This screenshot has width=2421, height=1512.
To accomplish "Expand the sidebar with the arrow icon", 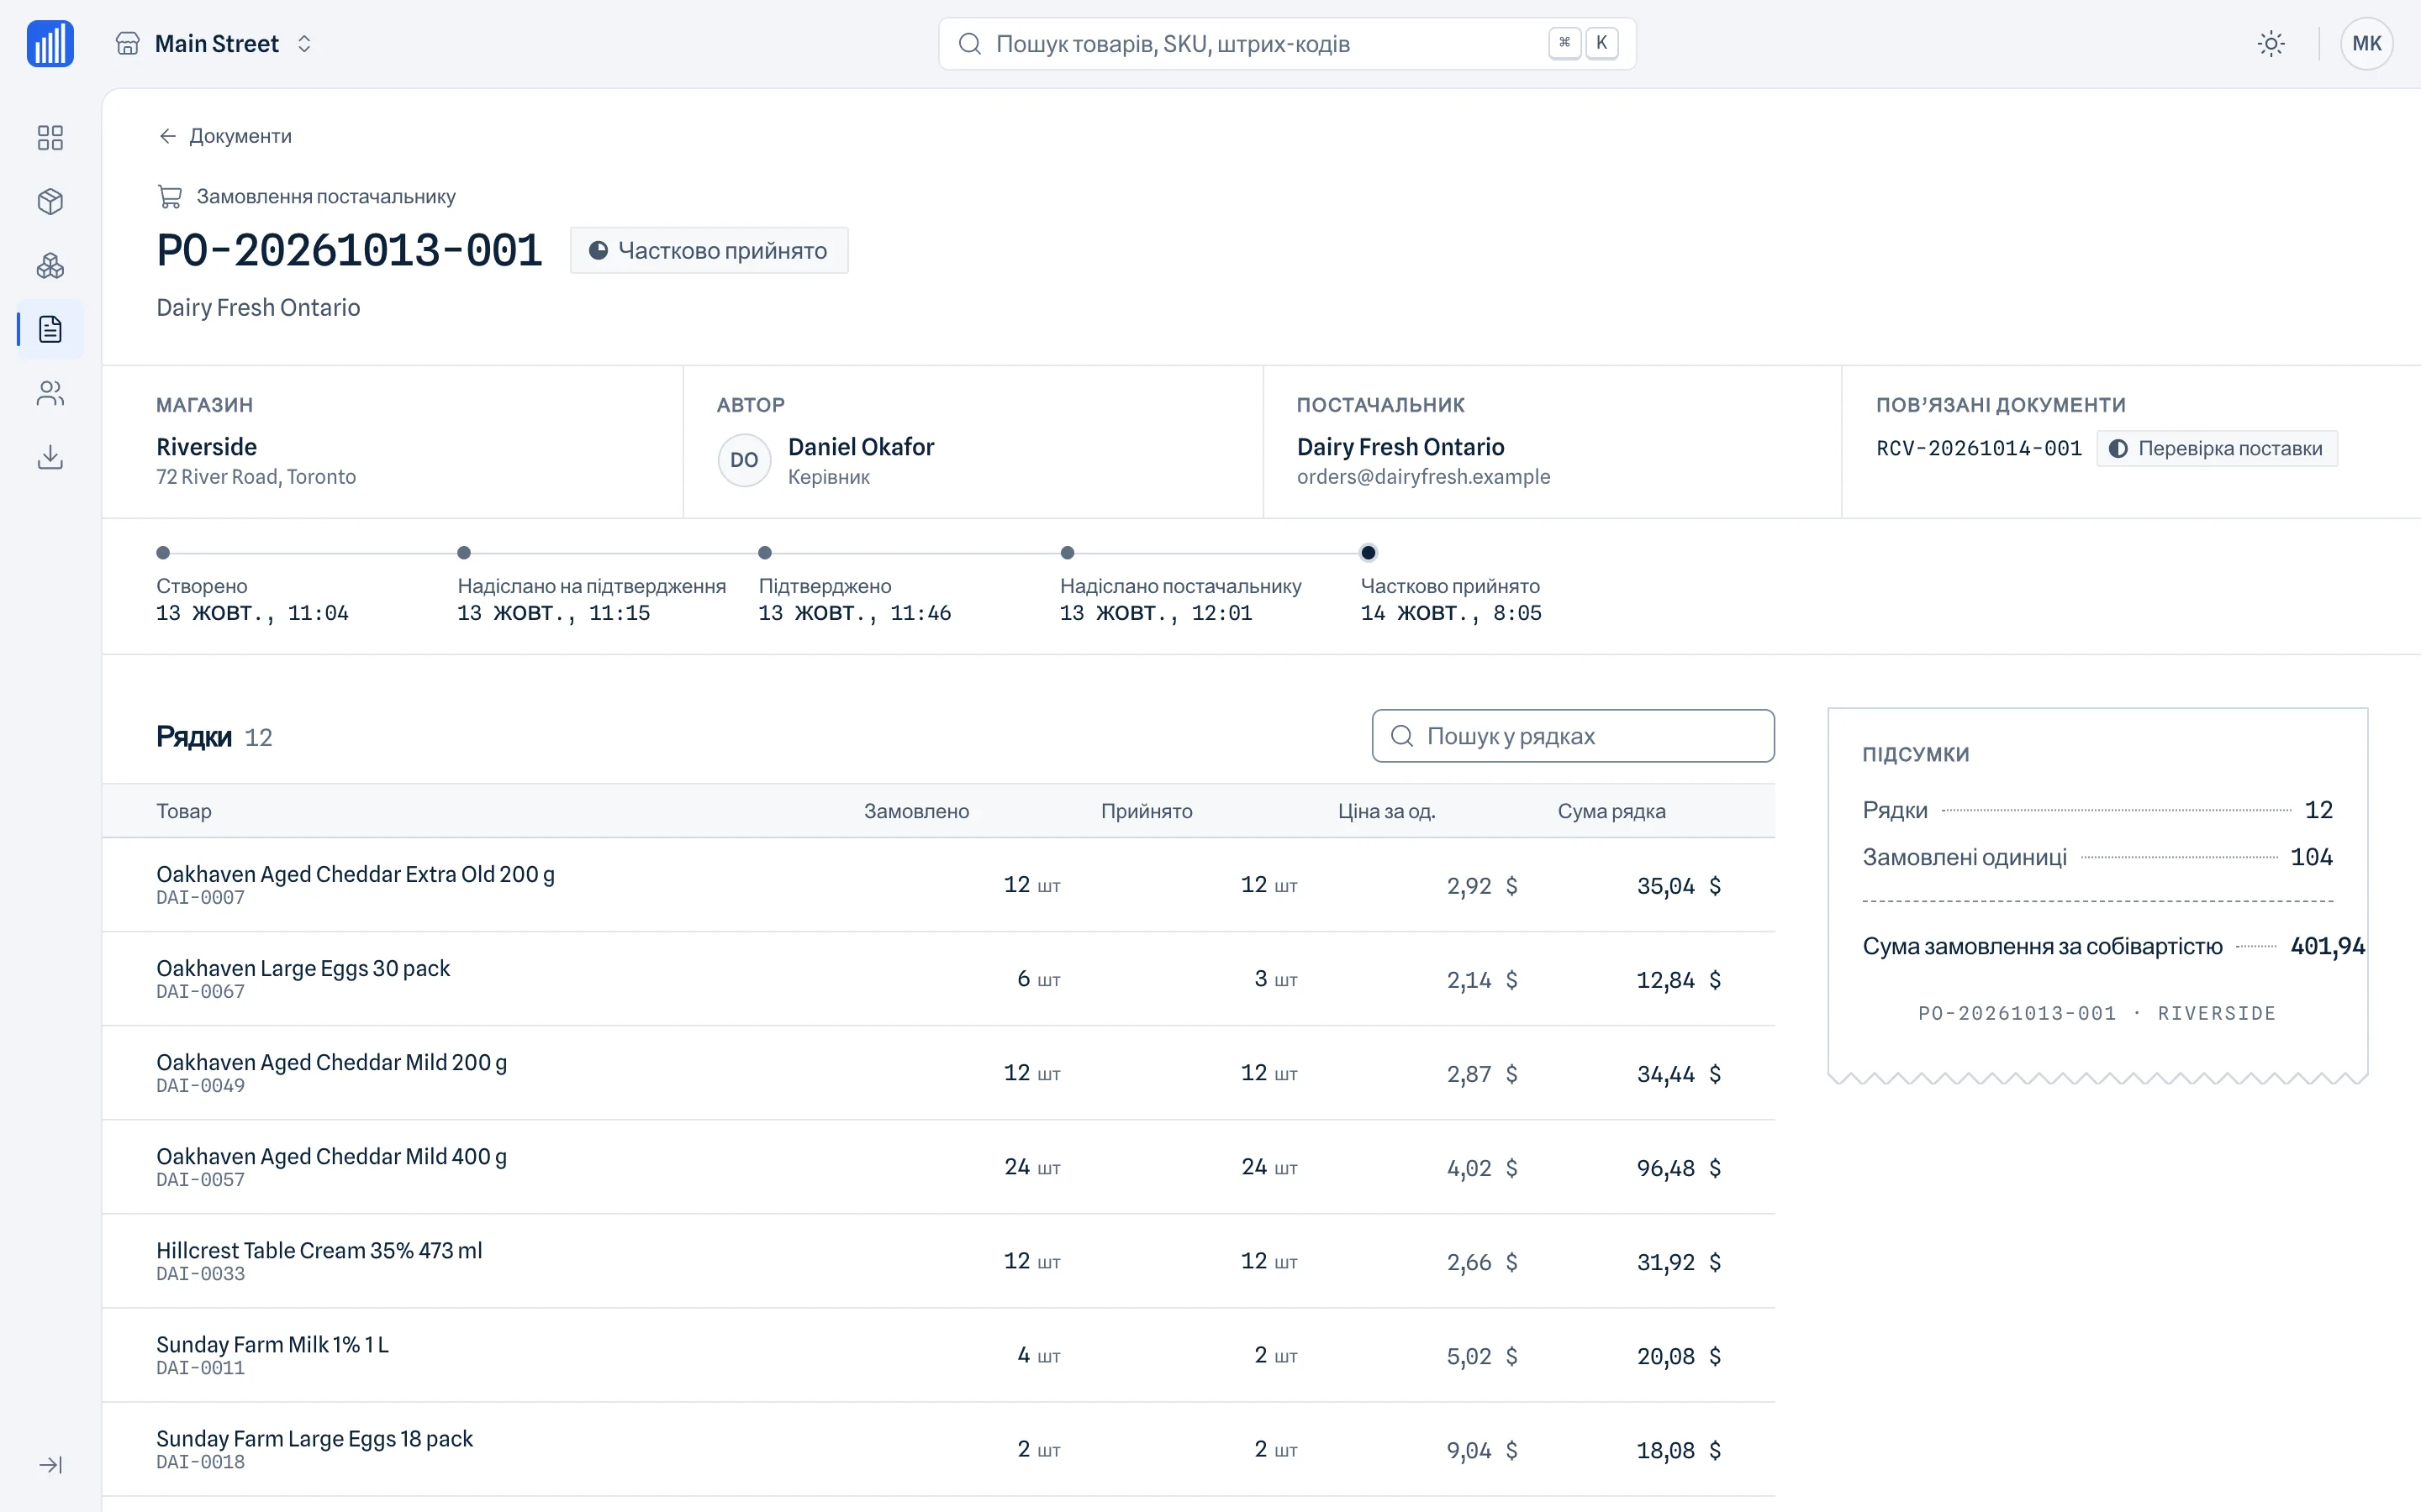I will (x=50, y=1465).
